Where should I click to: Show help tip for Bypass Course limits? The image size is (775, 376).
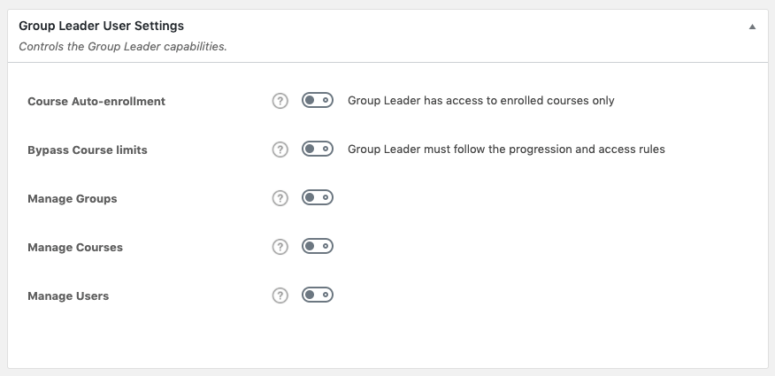click(280, 150)
